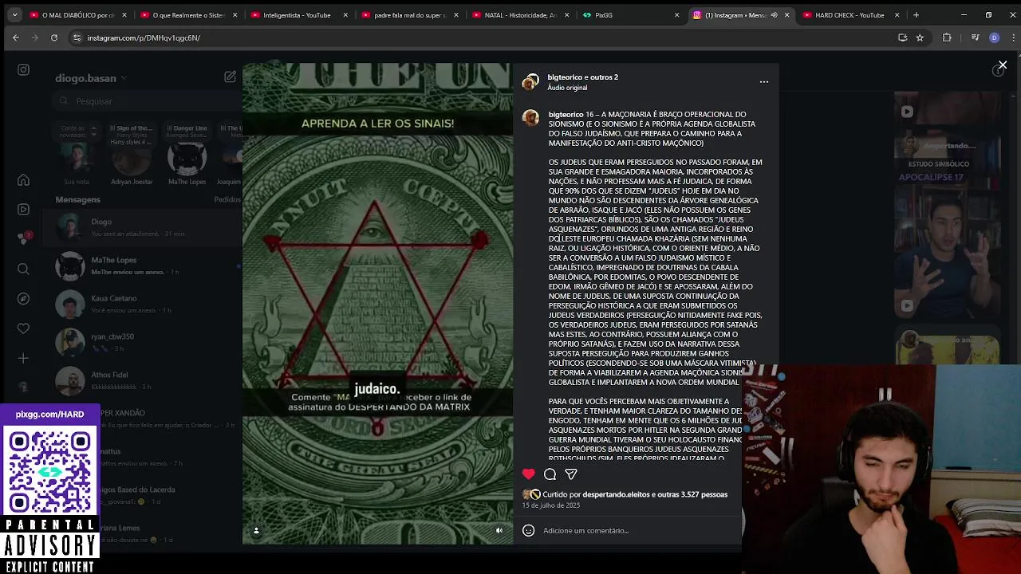Bookmark this page with the star icon
The image size is (1021, 574).
tap(920, 37)
